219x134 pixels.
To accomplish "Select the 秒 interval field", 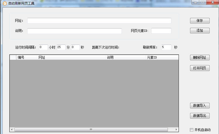I will tap(75, 47).
